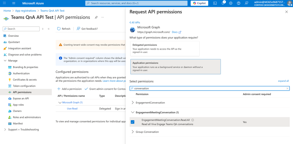The image size is (293, 144).
Task: Open the help question mark icon
Action: pyautogui.click(x=239, y=3)
